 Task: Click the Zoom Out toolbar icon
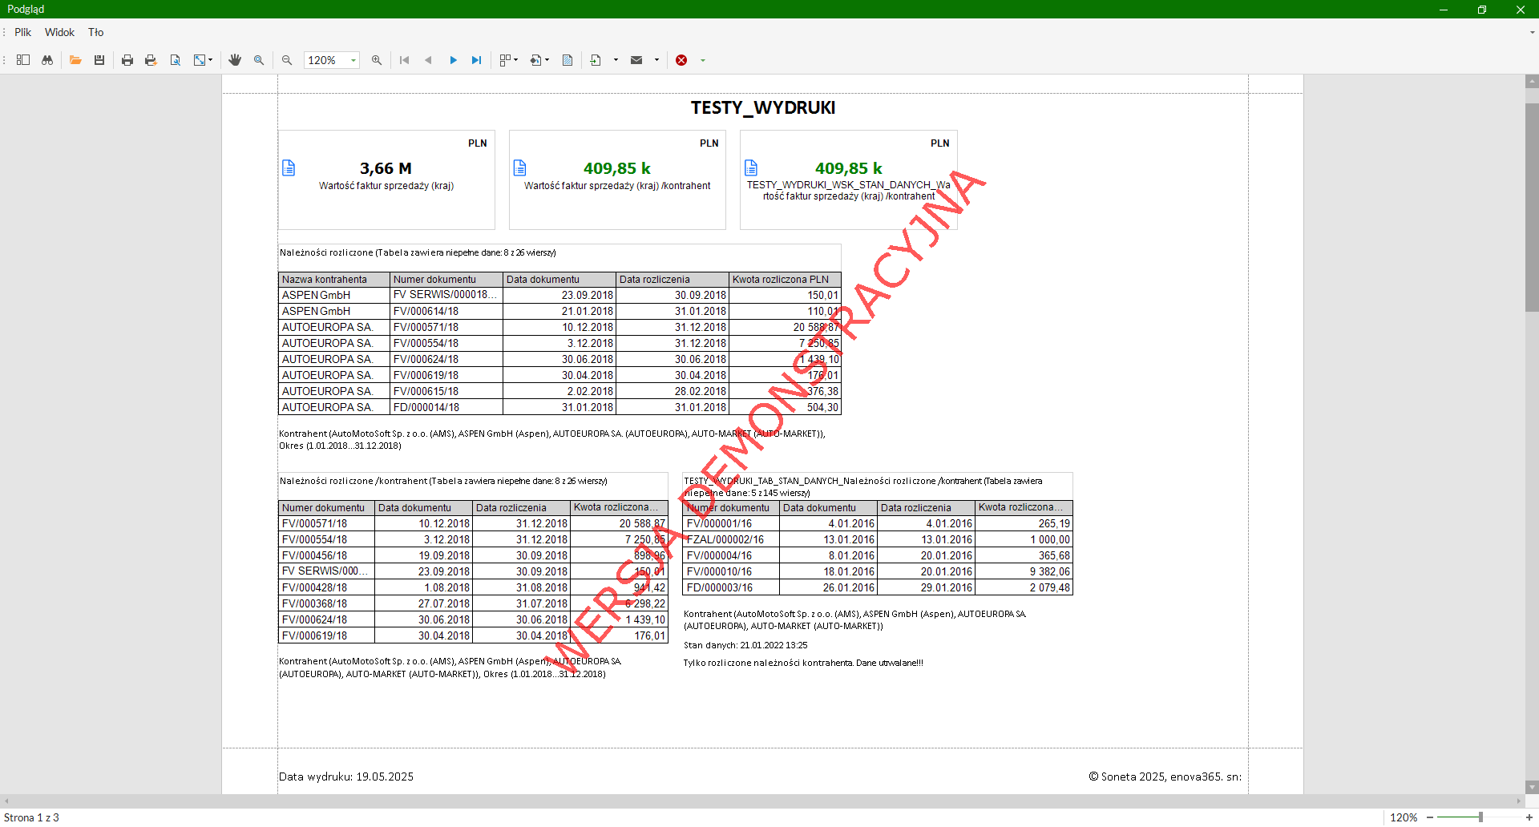tap(287, 60)
